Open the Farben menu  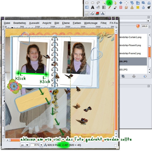click(x=77, y=23)
